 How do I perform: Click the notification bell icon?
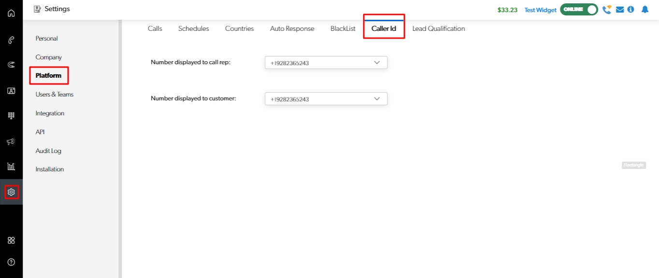645,10
